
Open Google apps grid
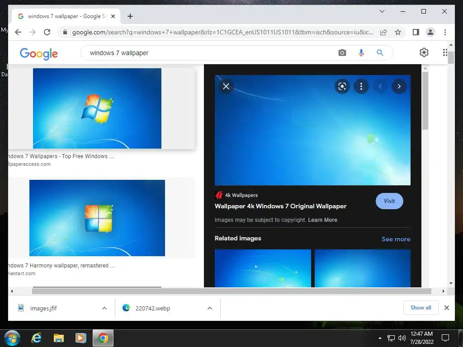445,52
